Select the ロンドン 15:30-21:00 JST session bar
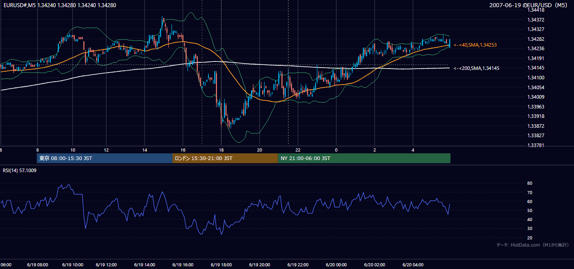 [225, 158]
